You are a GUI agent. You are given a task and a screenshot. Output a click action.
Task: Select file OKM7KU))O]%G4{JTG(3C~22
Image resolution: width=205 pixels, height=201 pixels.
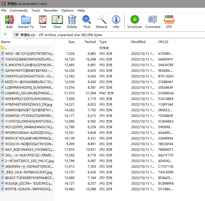tap(29, 76)
